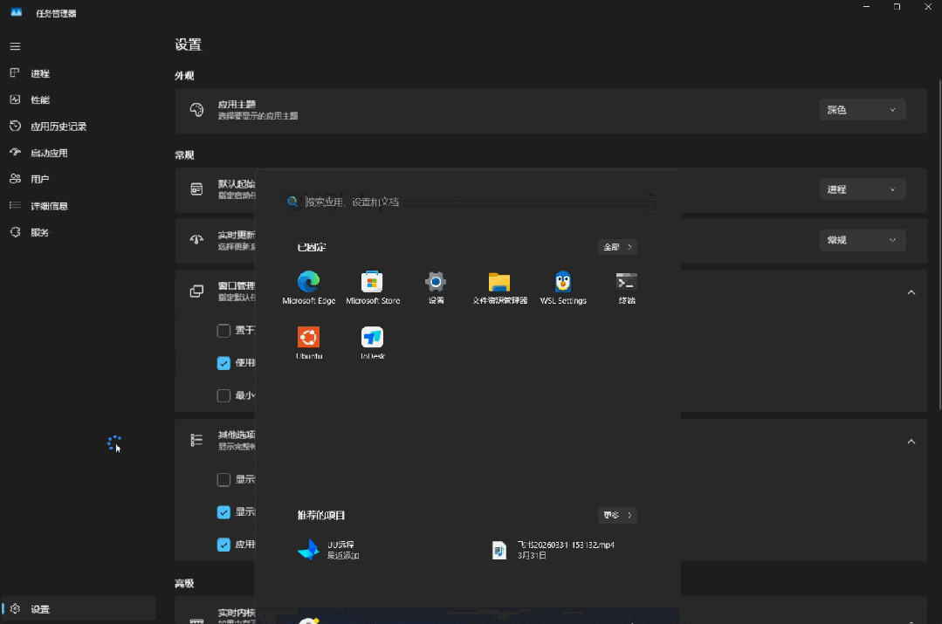942x624 pixels.
Task: Click the 高级 section label
Action: (x=184, y=583)
